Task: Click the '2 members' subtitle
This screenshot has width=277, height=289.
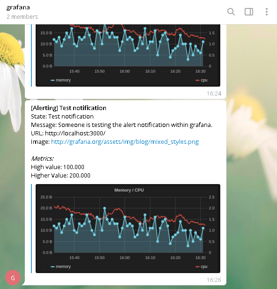Action: [22, 17]
